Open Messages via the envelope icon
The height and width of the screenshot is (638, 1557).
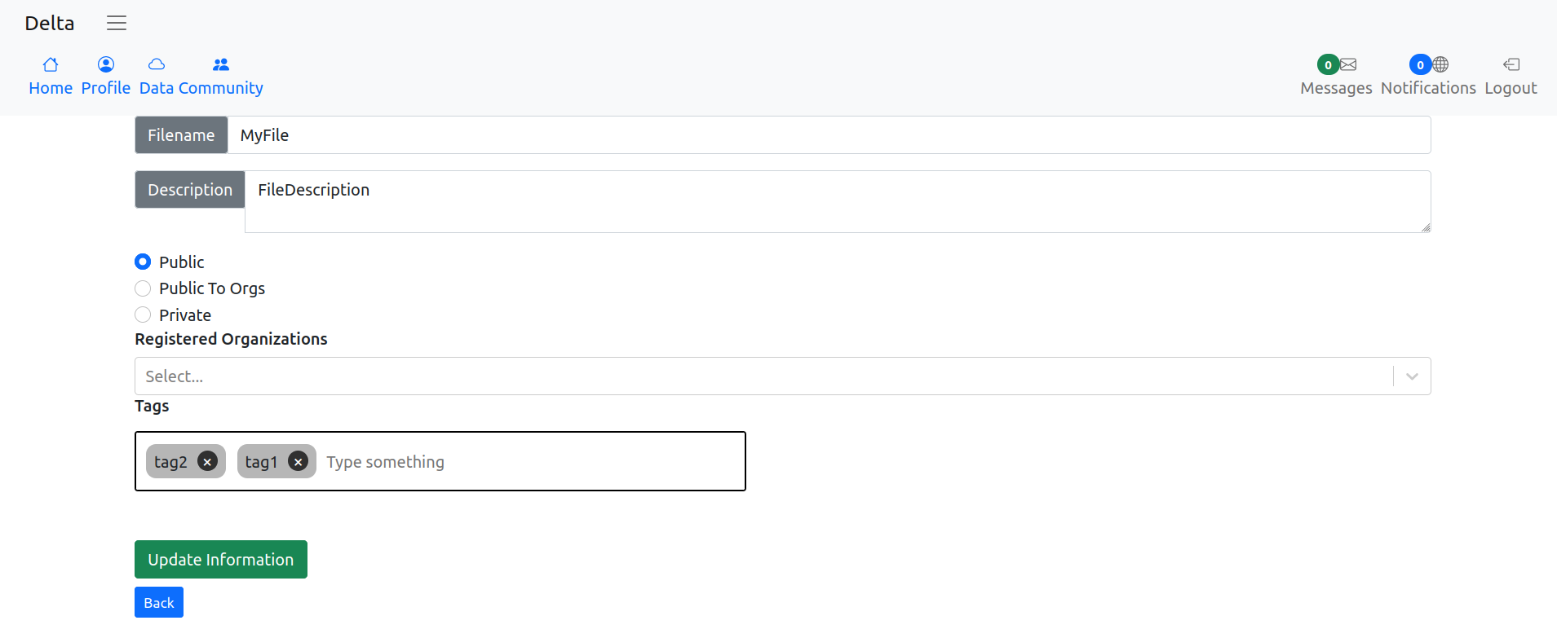[1347, 64]
